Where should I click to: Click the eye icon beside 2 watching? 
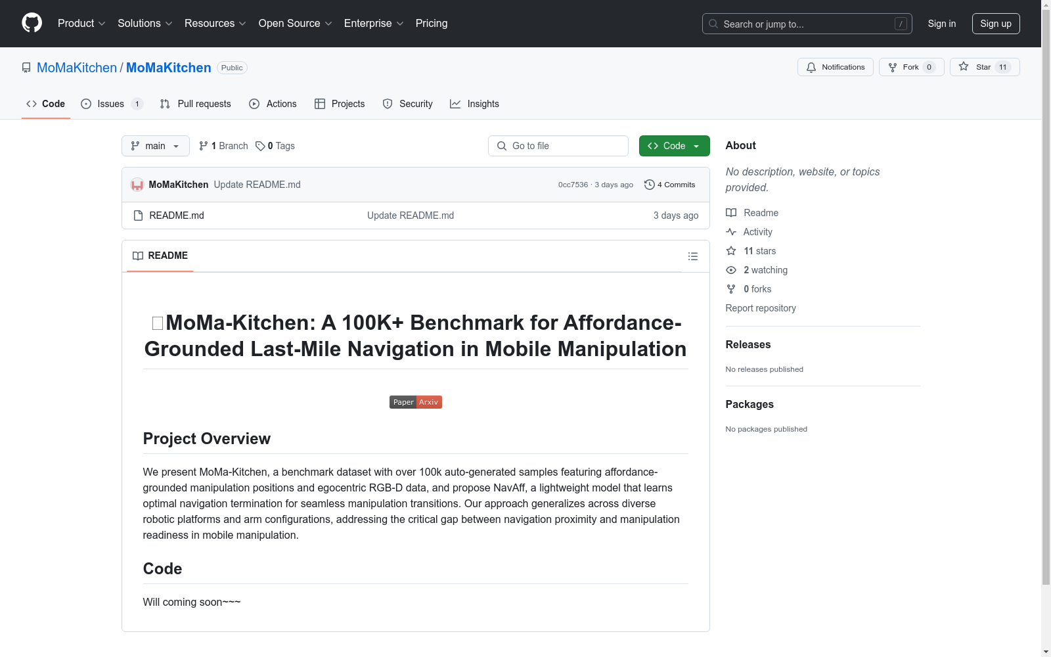[x=731, y=270]
